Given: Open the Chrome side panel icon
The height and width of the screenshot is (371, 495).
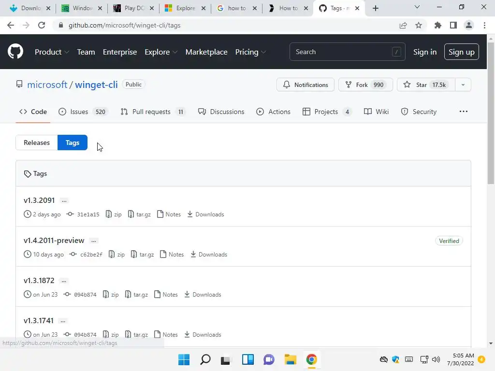Looking at the screenshot, I should pos(453,25).
